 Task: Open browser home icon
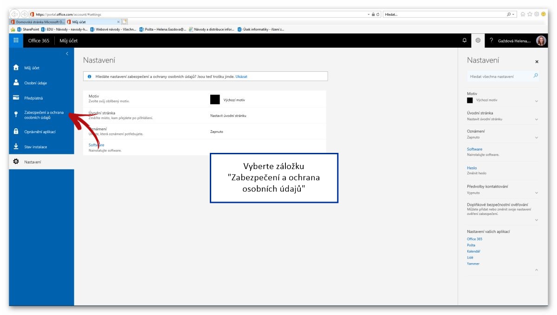click(523, 14)
